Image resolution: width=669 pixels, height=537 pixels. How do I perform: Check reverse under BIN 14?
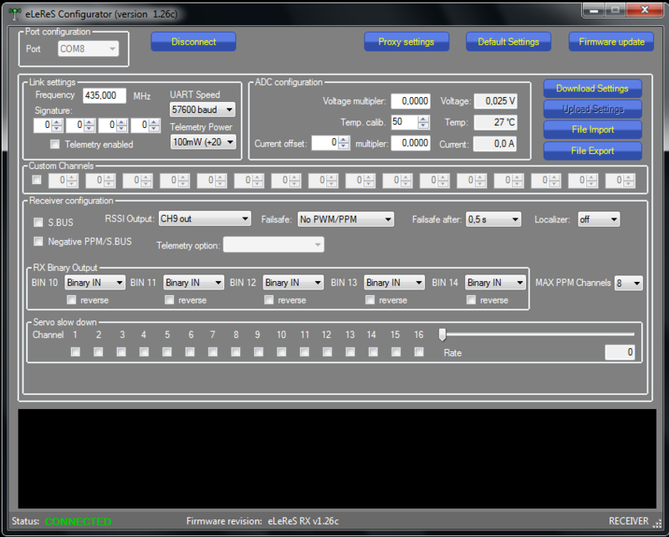coord(471,300)
